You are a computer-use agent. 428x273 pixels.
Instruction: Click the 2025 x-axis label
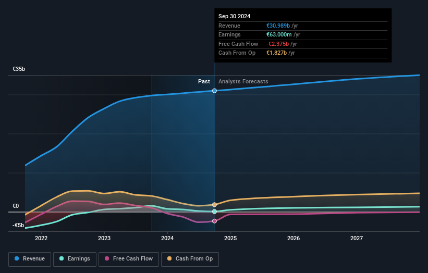230,238
